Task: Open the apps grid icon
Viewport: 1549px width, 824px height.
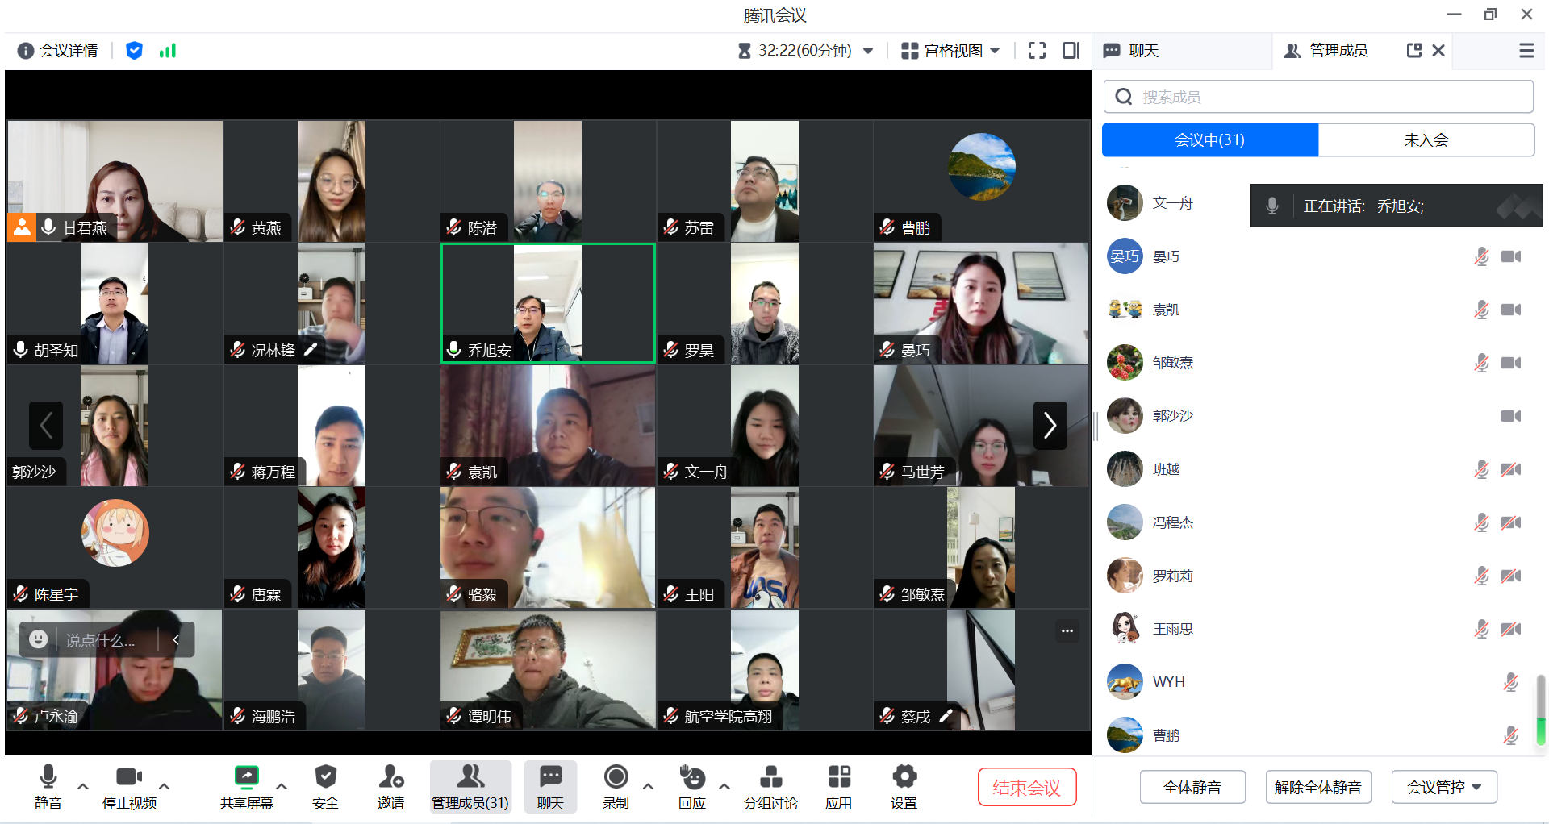Action: point(839,777)
